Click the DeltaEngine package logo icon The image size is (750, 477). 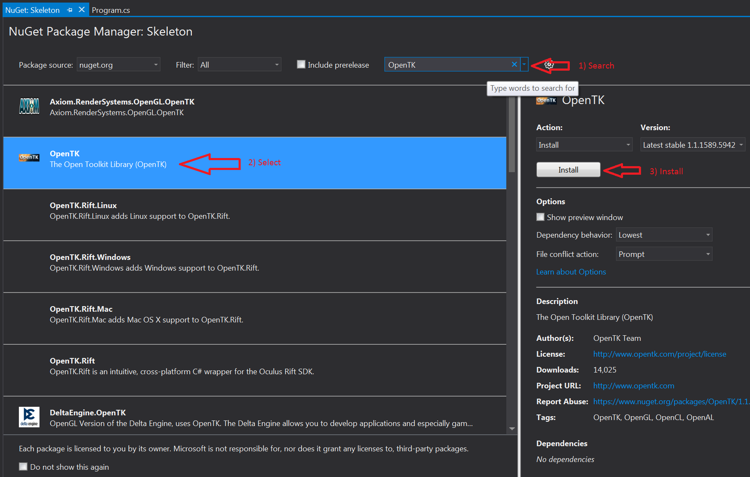point(29,417)
